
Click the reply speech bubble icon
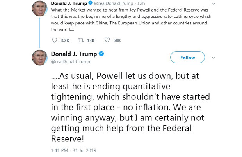(54, 40)
